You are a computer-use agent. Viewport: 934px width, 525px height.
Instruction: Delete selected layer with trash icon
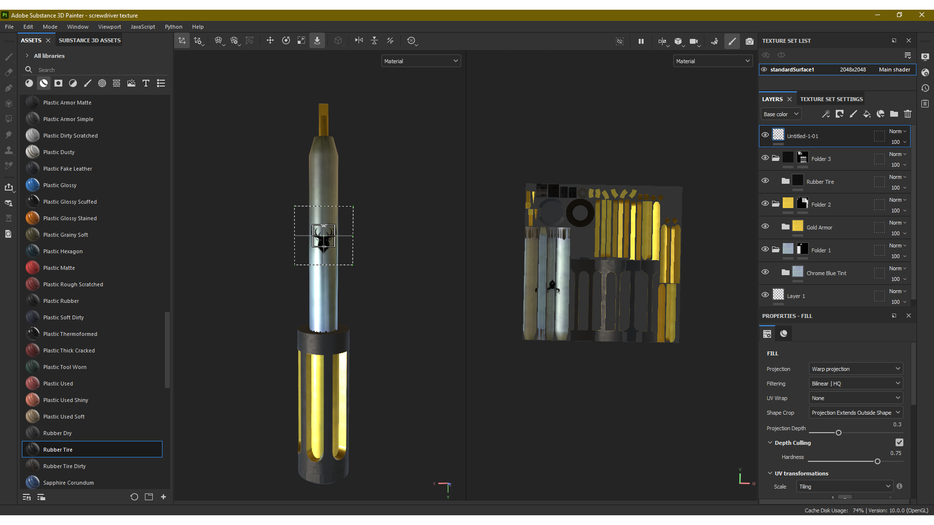[908, 114]
